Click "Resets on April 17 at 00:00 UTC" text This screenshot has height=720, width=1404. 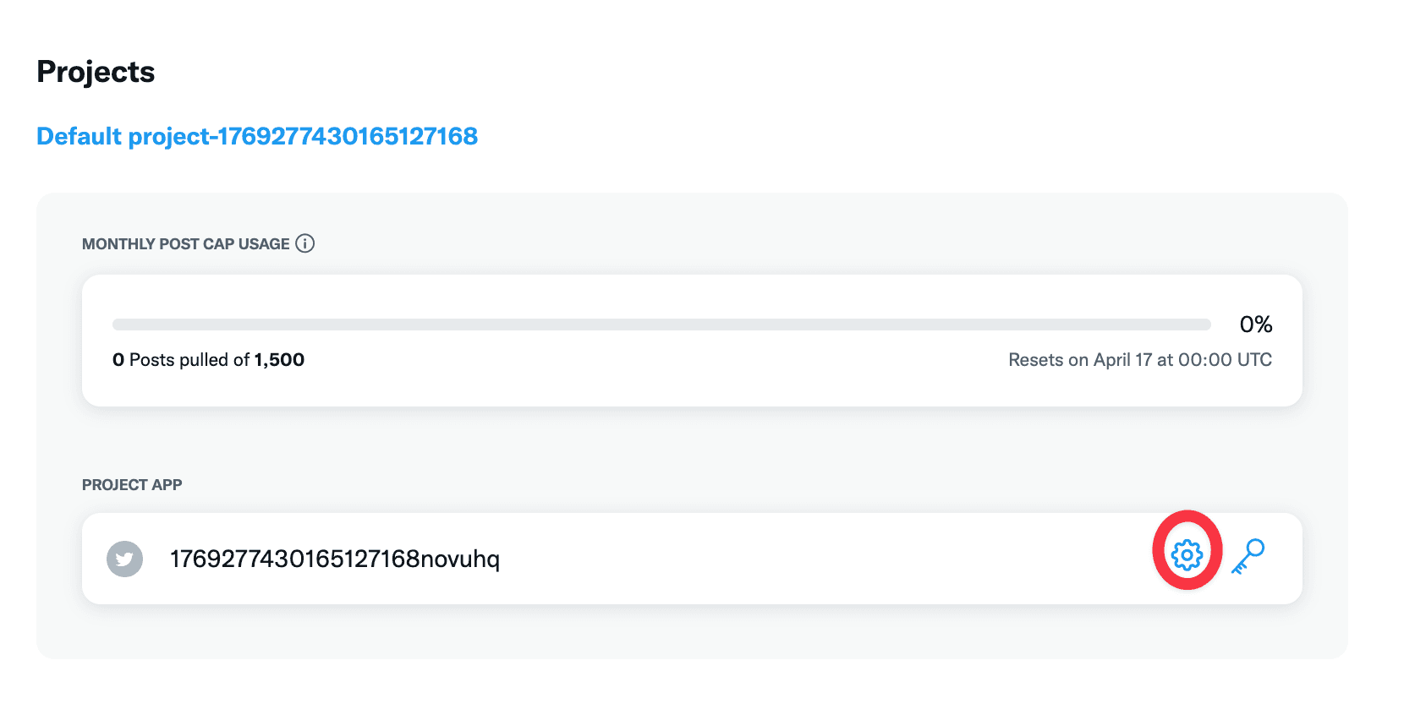point(1140,360)
